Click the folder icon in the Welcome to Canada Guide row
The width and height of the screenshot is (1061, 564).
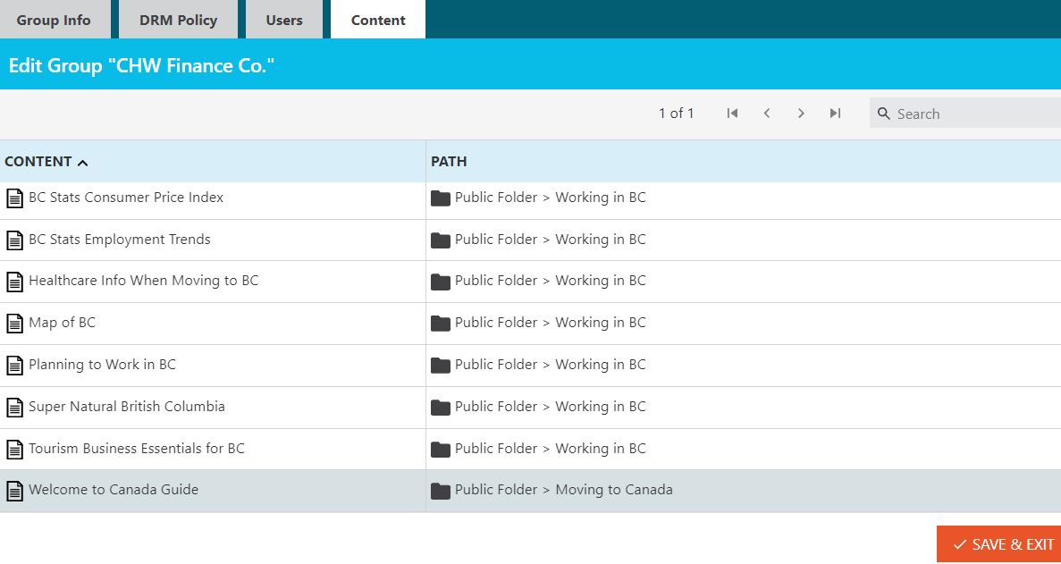pos(441,491)
